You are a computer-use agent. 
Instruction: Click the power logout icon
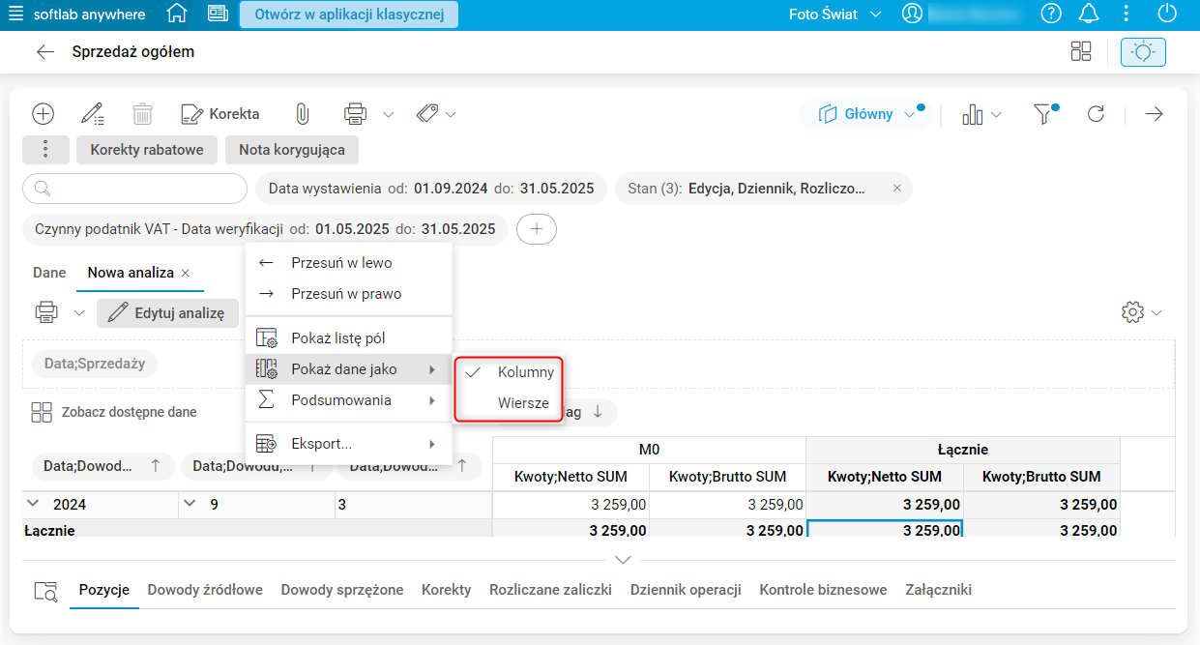[x=1167, y=15]
